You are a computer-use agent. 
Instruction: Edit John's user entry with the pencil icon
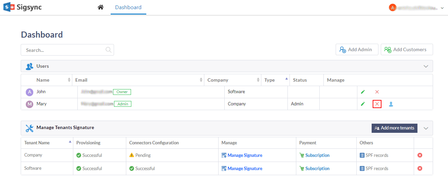363,92
